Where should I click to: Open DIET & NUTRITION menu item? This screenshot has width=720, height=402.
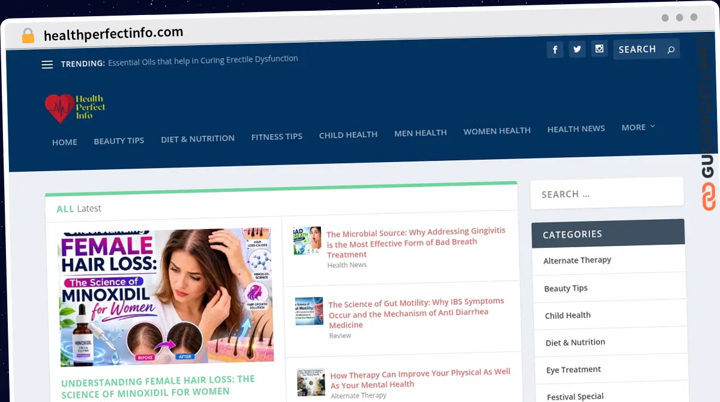pyautogui.click(x=198, y=139)
